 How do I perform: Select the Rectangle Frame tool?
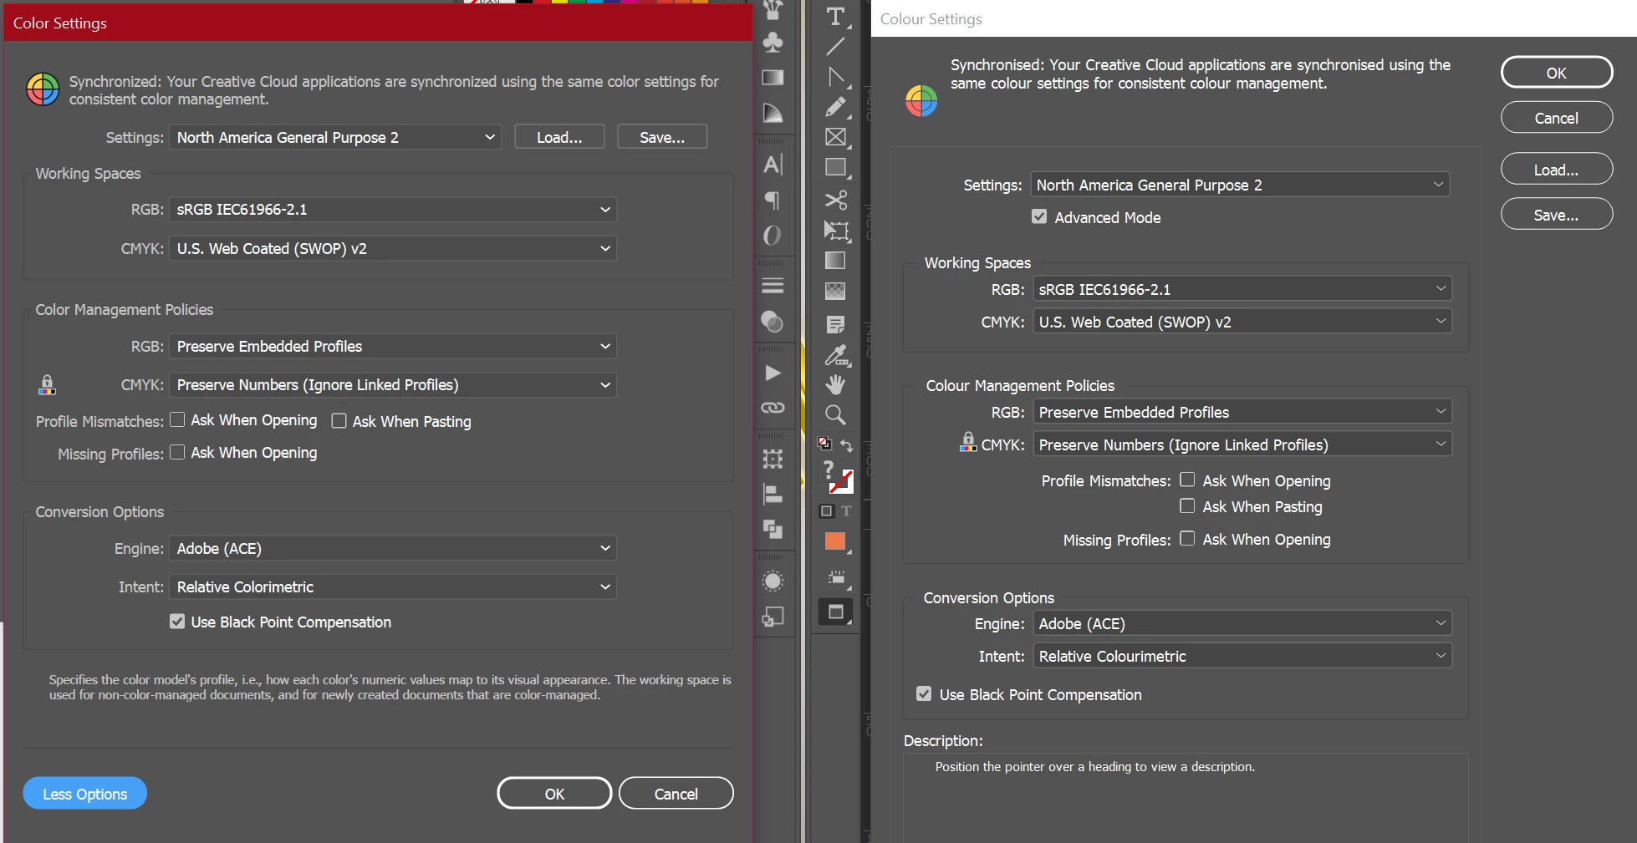(835, 137)
